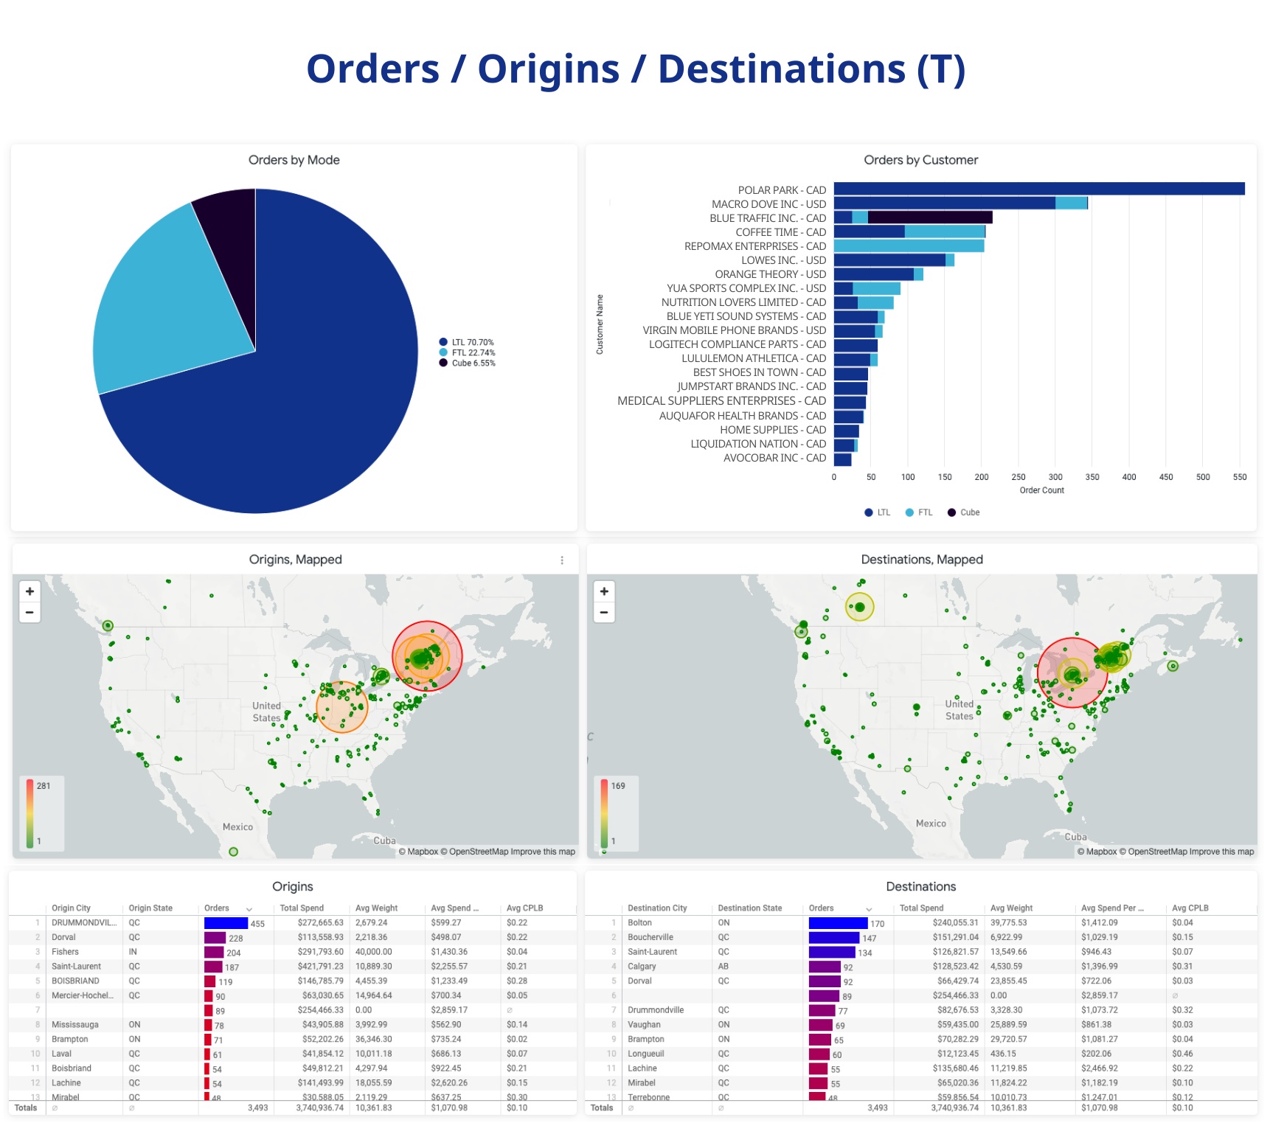1270x1134 pixels.
Task: Sort Origins table by Orders arrow
Action: coord(249,909)
